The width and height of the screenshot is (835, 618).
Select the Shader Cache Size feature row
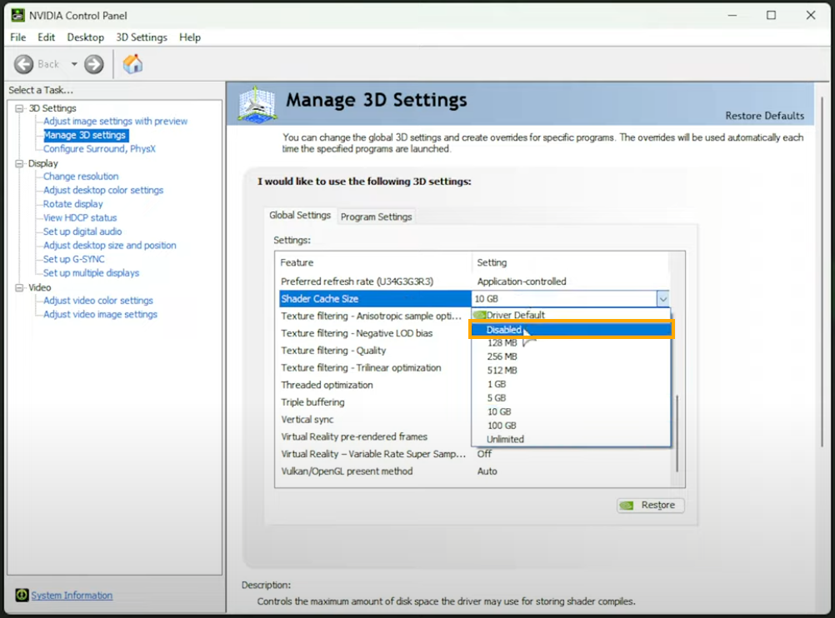(375, 299)
